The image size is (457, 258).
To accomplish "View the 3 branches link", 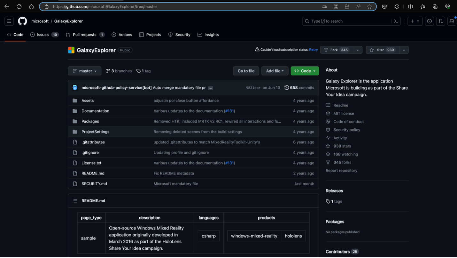I will tap(119, 71).
